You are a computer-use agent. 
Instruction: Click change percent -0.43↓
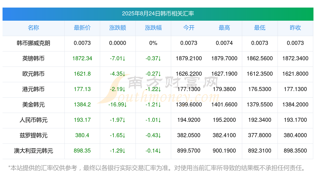(x=153, y=135)
